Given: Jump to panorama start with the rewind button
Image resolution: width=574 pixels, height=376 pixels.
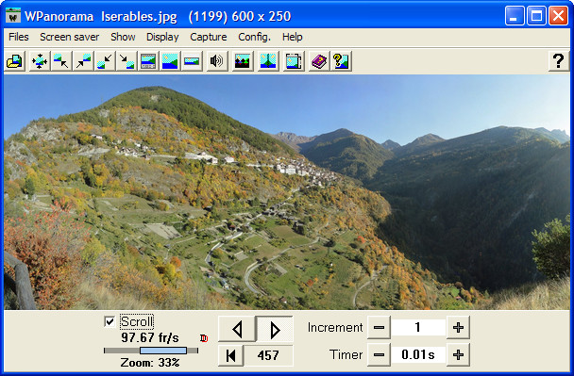Looking at the screenshot, I should [230, 355].
